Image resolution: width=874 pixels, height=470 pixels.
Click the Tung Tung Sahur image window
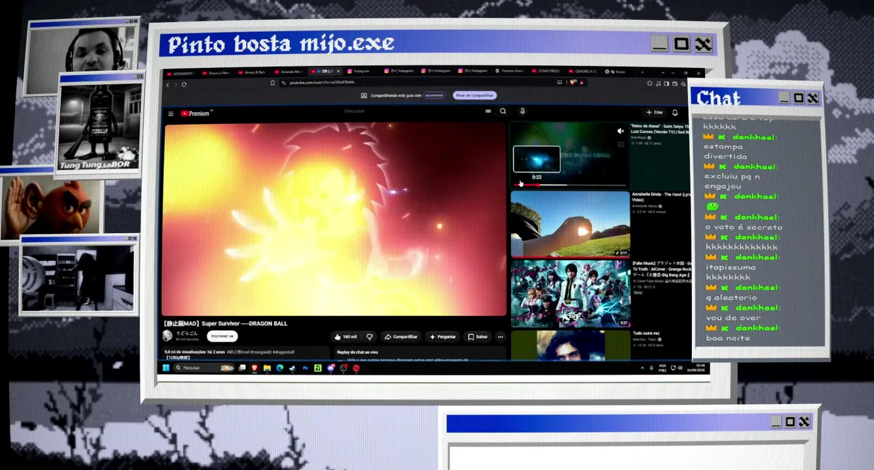[99, 124]
